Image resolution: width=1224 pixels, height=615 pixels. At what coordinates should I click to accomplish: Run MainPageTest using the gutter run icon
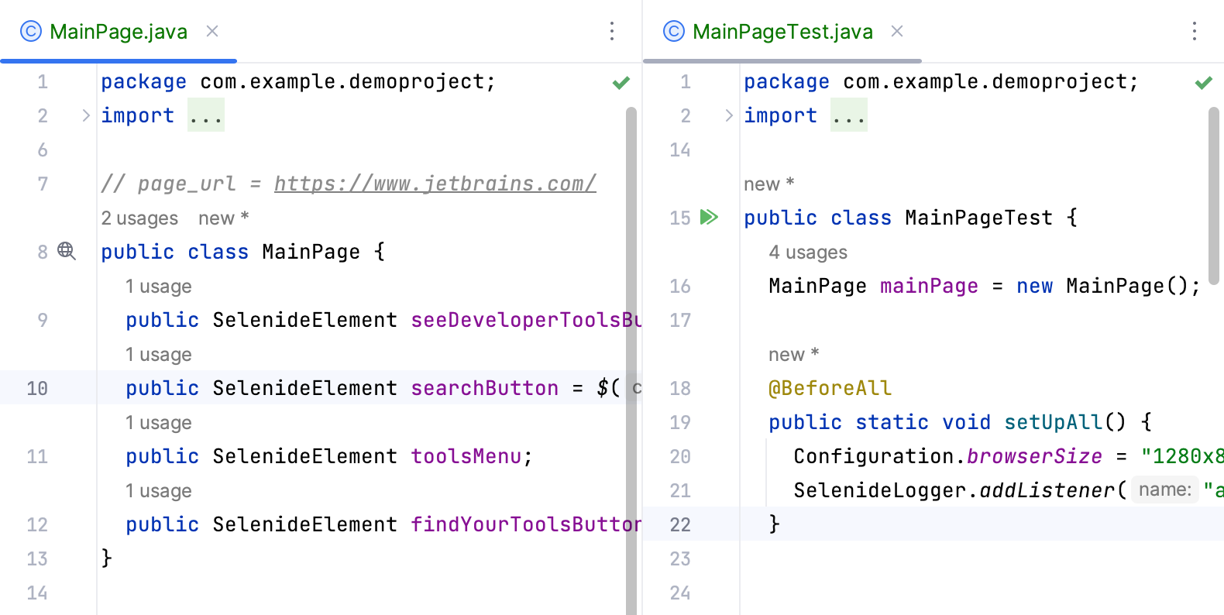[x=709, y=217]
